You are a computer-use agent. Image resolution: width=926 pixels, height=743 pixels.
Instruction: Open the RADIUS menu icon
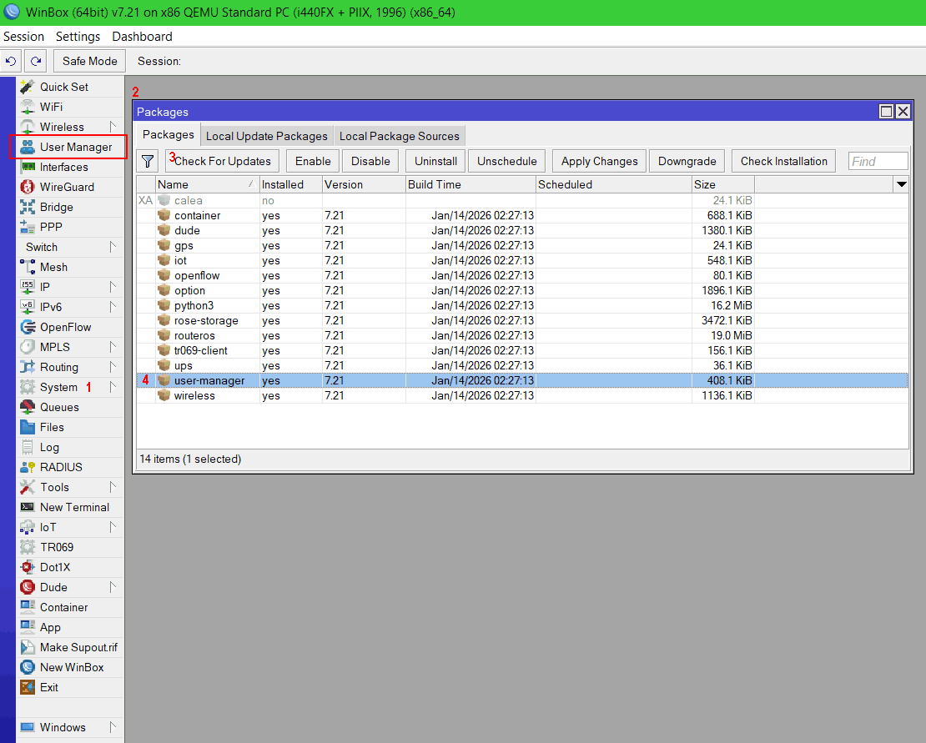[28, 467]
